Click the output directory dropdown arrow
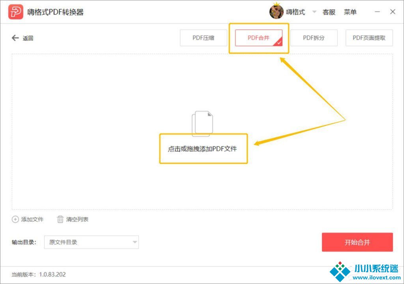Screen dimensions: 404x284 pyautogui.click(x=135, y=242)
